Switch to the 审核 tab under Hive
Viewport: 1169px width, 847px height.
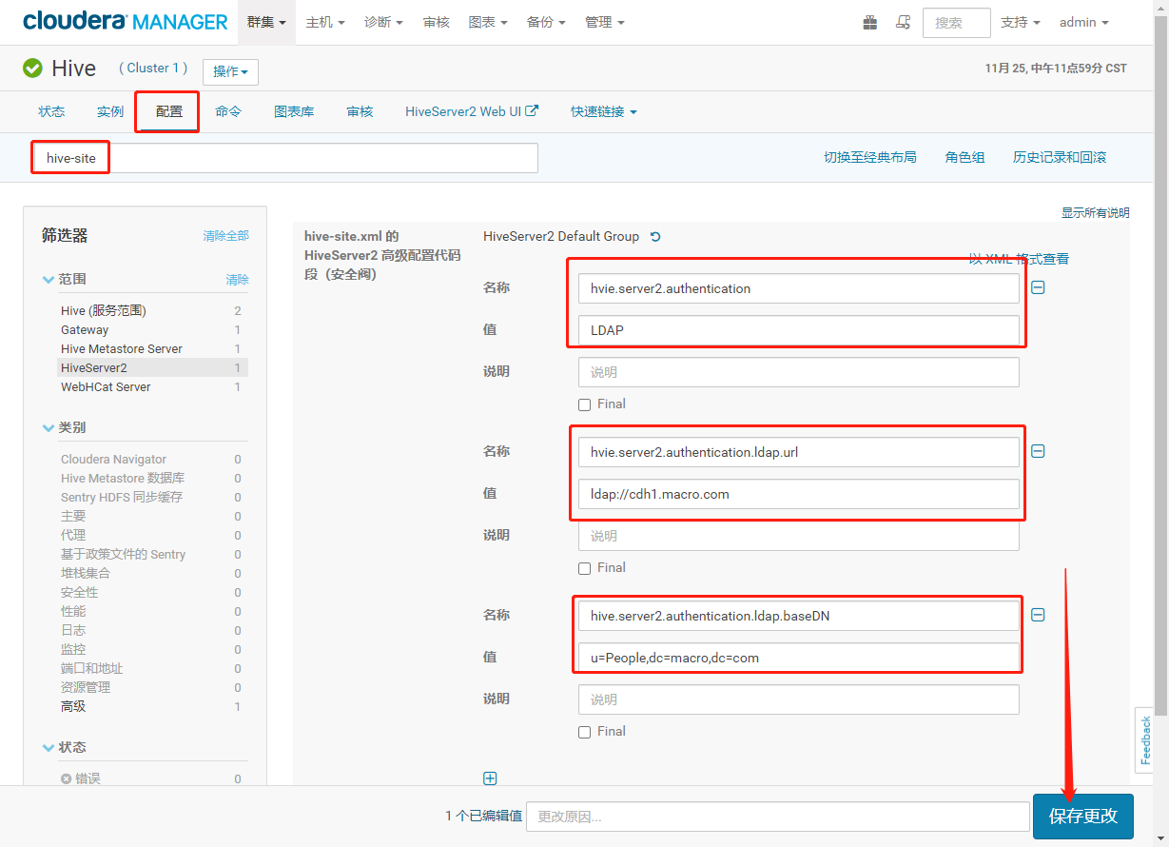pos(360,111)
